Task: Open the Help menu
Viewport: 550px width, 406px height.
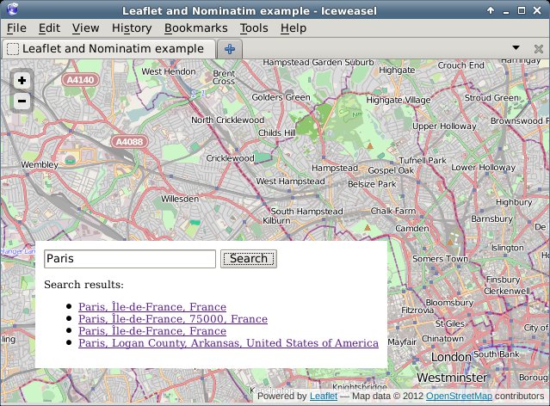Action: (293, 28)
